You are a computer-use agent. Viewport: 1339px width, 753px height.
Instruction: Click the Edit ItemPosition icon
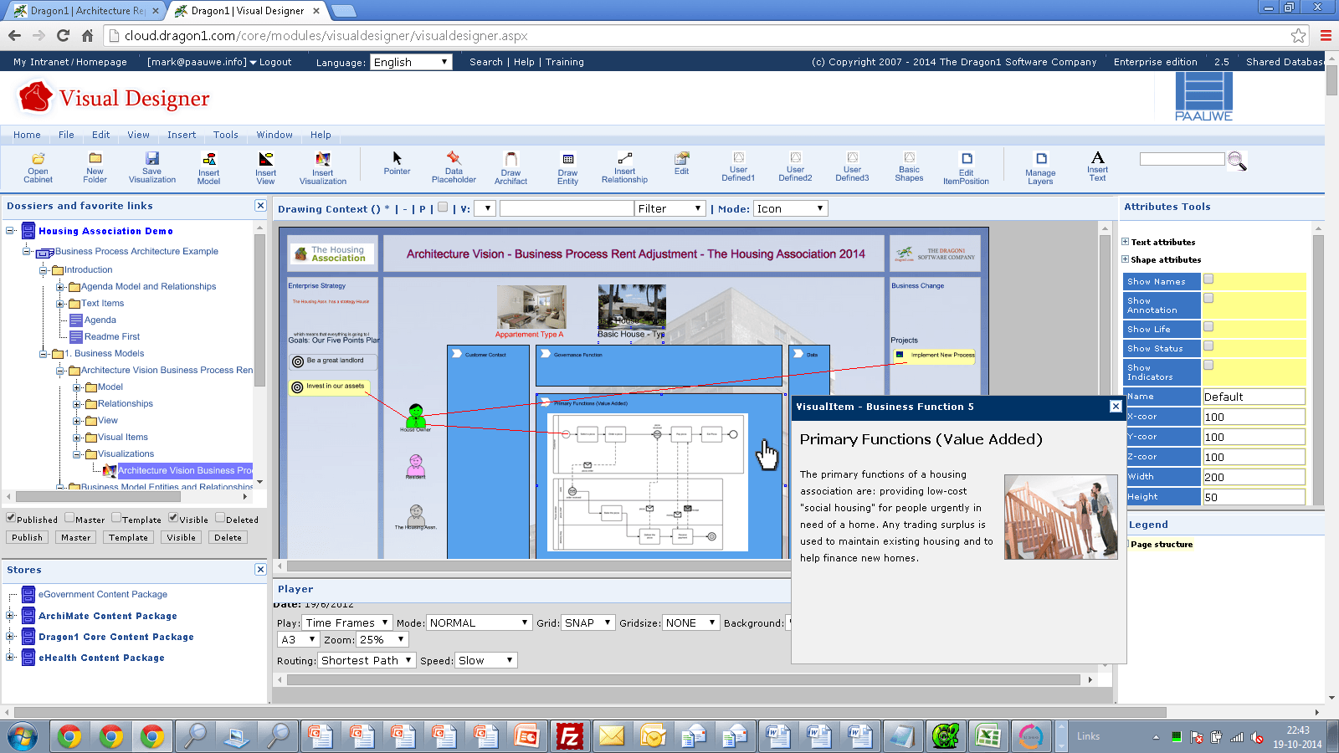pyautogui.click(x=966, y=167)
